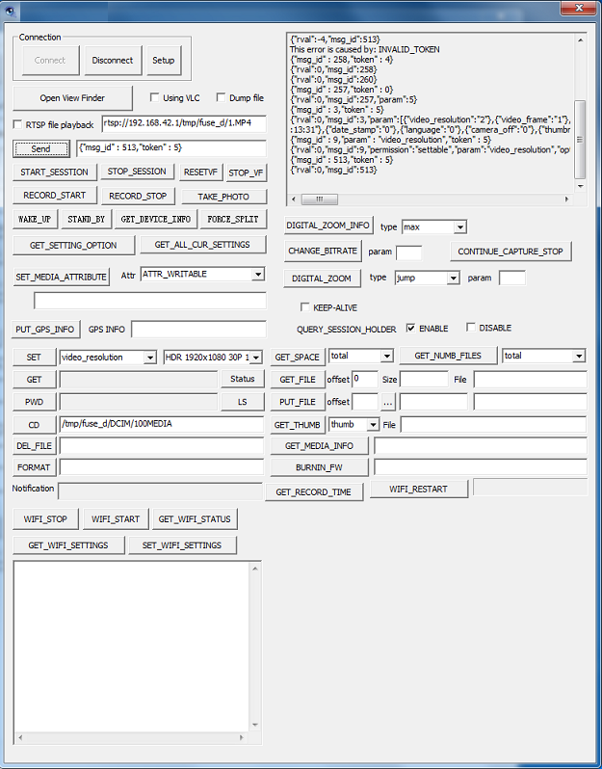Click GET_RECORD_TIME button
602x769 pixels.
tap(314, 491)
